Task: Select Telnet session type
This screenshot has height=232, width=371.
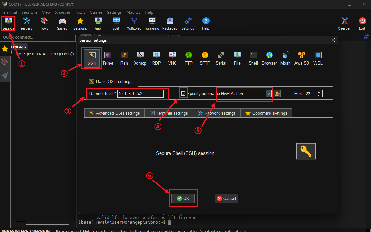Action: coord(108,58)
